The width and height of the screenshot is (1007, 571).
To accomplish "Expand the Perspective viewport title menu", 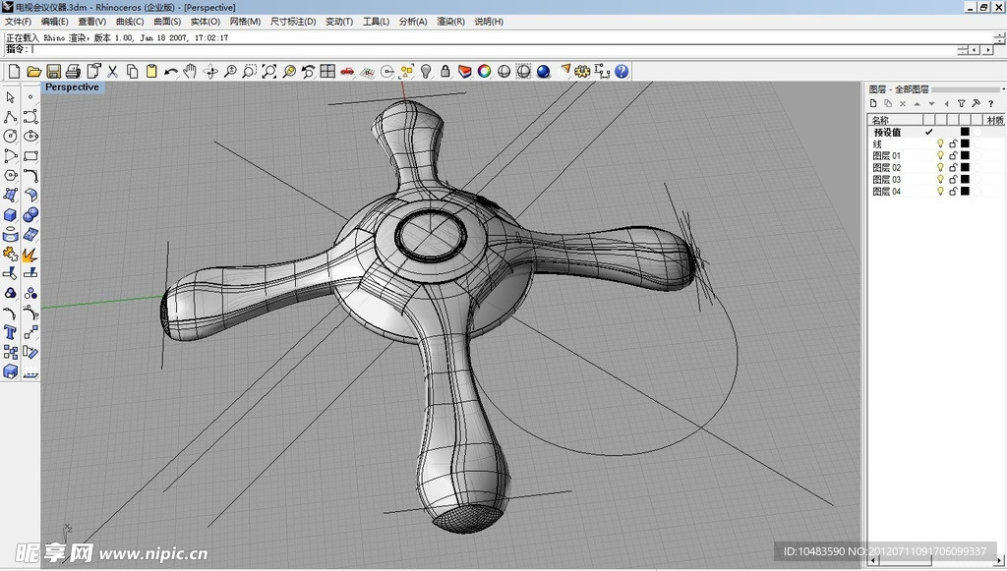I will pos(72,87).
